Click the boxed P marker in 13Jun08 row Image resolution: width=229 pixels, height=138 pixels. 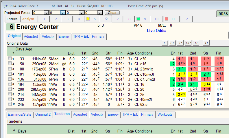78,84
